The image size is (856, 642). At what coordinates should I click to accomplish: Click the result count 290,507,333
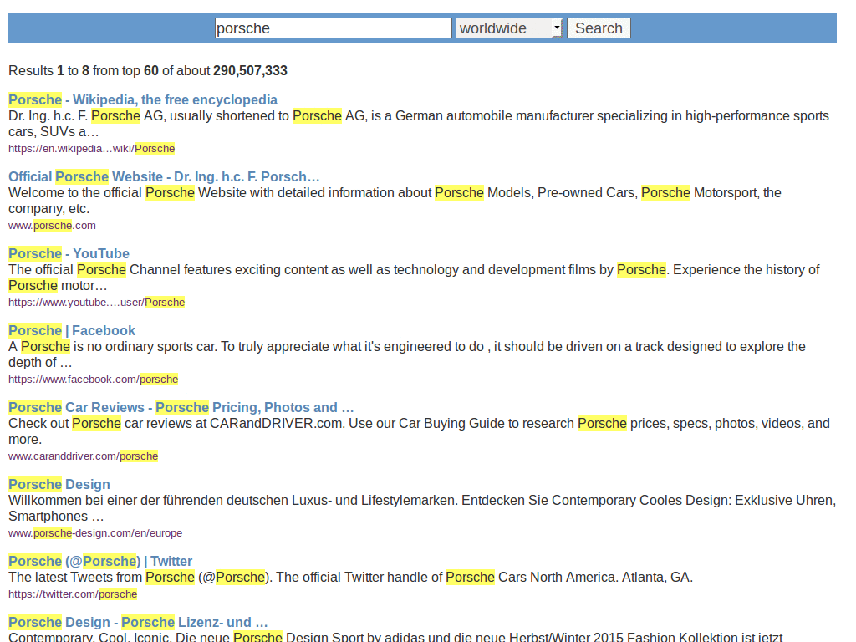coord(250,71)
